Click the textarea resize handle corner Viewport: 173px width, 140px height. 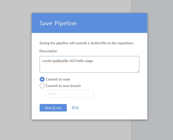click(x=138, y=71)
